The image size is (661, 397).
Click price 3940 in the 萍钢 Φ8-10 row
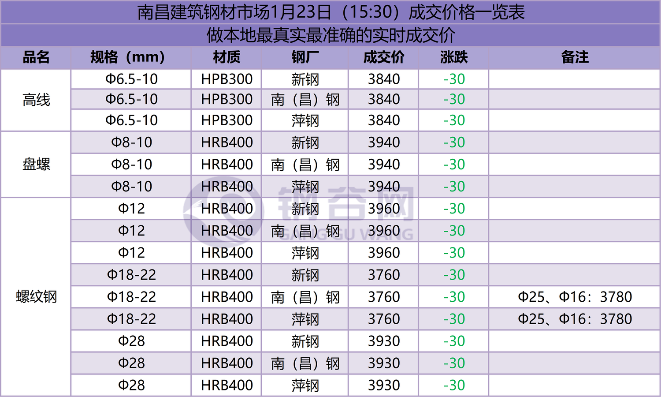[384, 187]
